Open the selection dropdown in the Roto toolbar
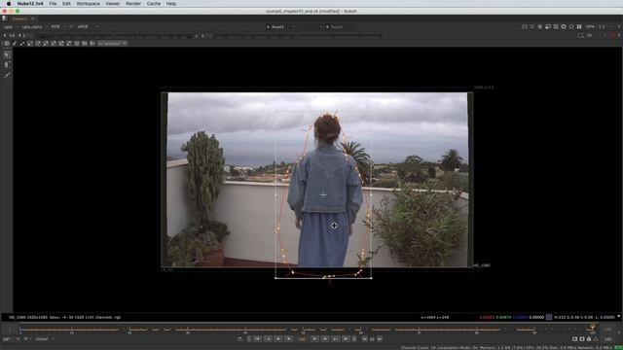Image resolution: width=623 pixels, height=350 pixels. pos(112,43)
